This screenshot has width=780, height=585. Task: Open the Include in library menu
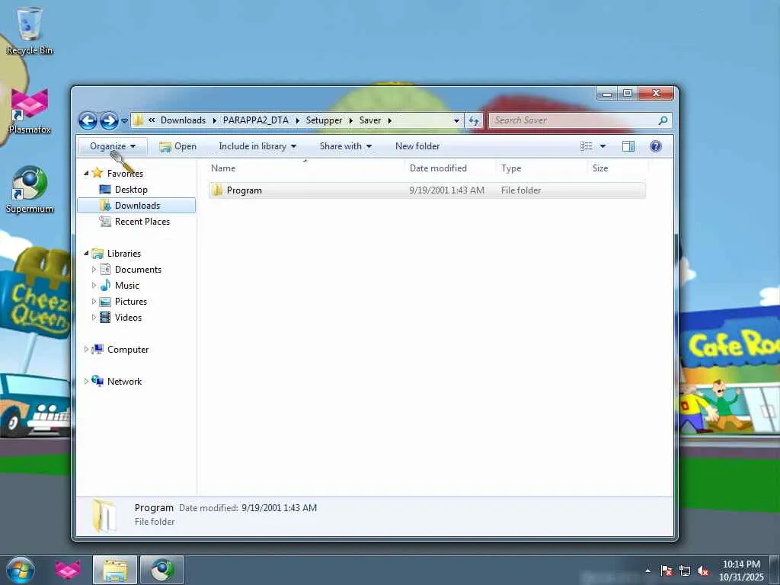click(x=257, y=146)
